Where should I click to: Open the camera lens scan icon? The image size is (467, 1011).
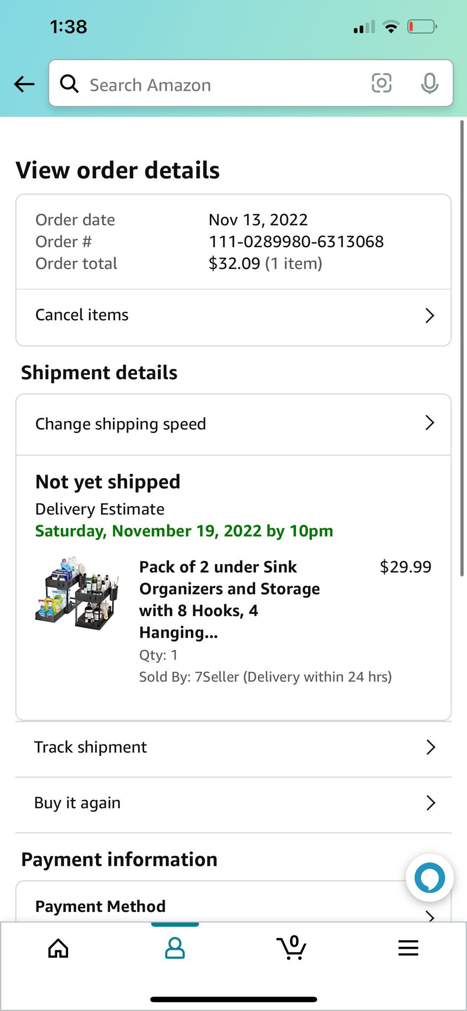coord(381,83)
